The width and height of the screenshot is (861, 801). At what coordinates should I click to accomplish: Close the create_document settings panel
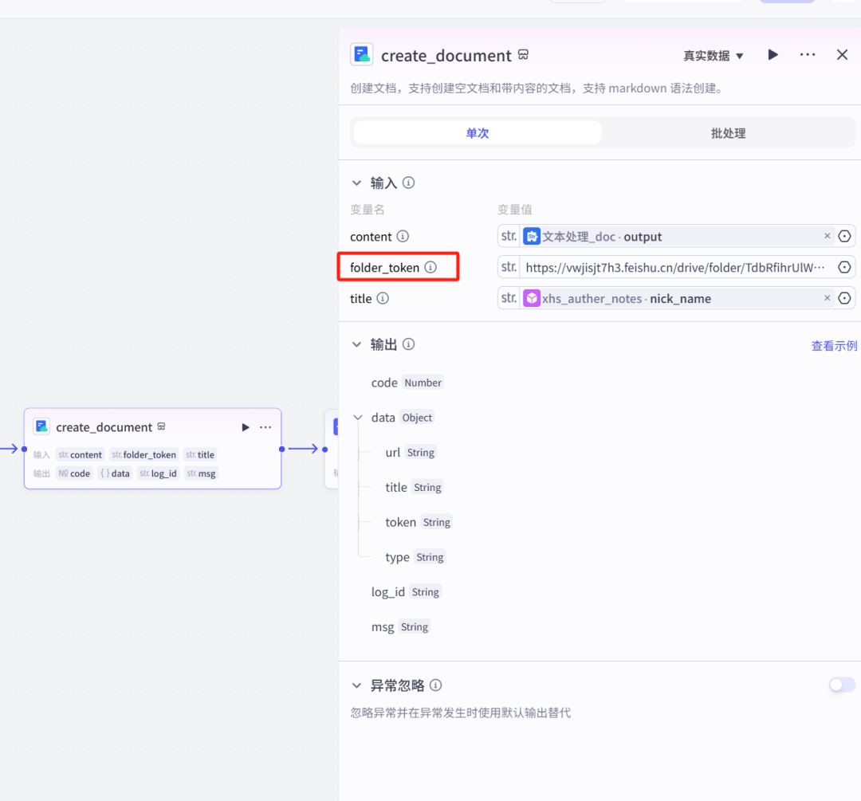(842, 55)
